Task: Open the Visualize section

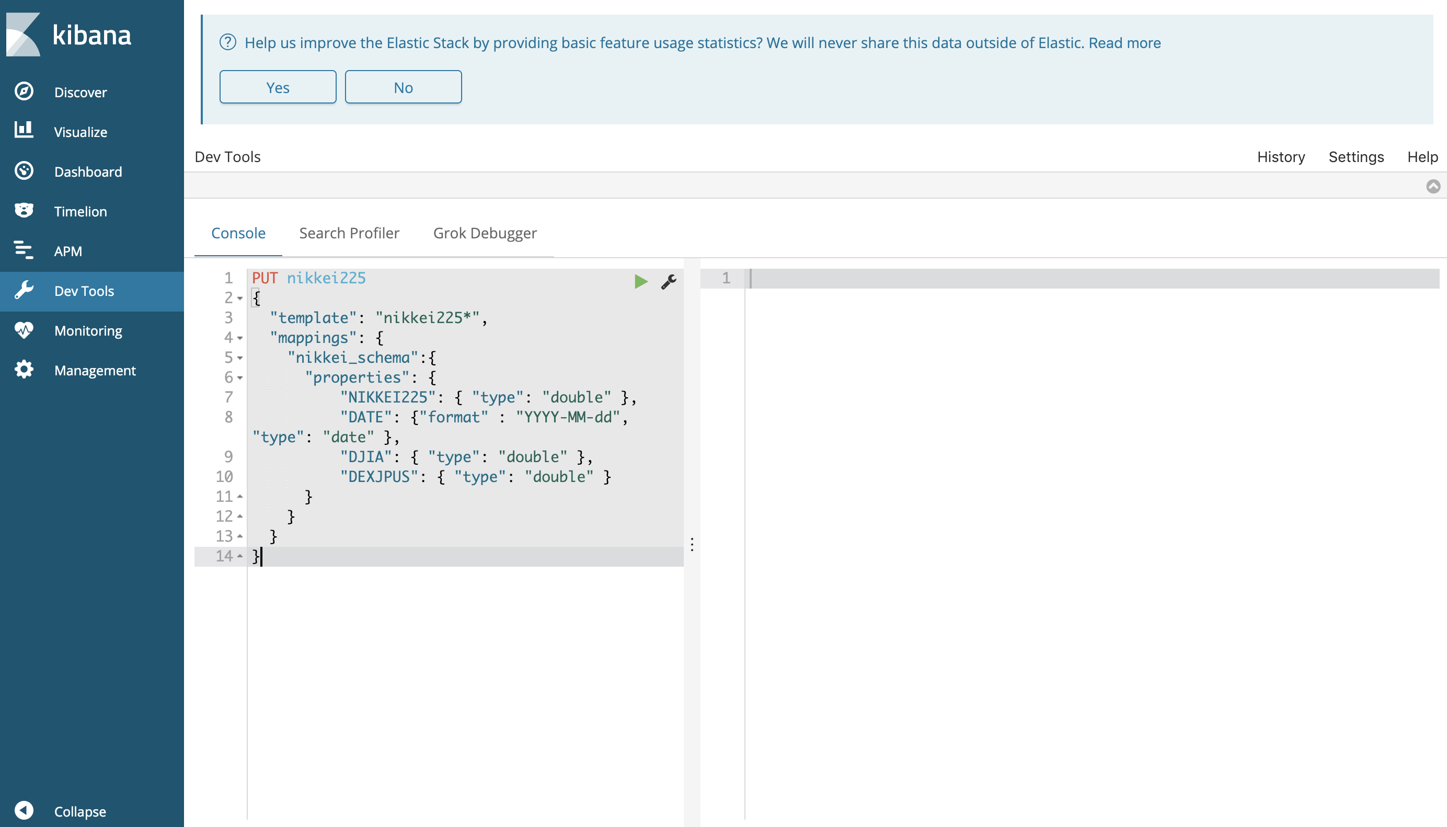Action: click(x=80, y=132)
